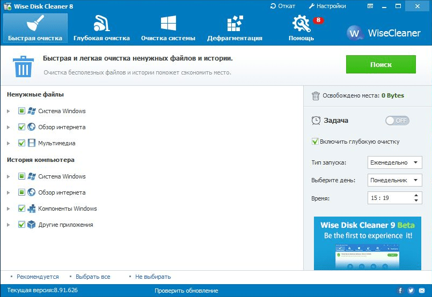Viewport: 432px width, 297px height.
Task: Click the Twitter icon in status bar
Action: pos(411,291)
